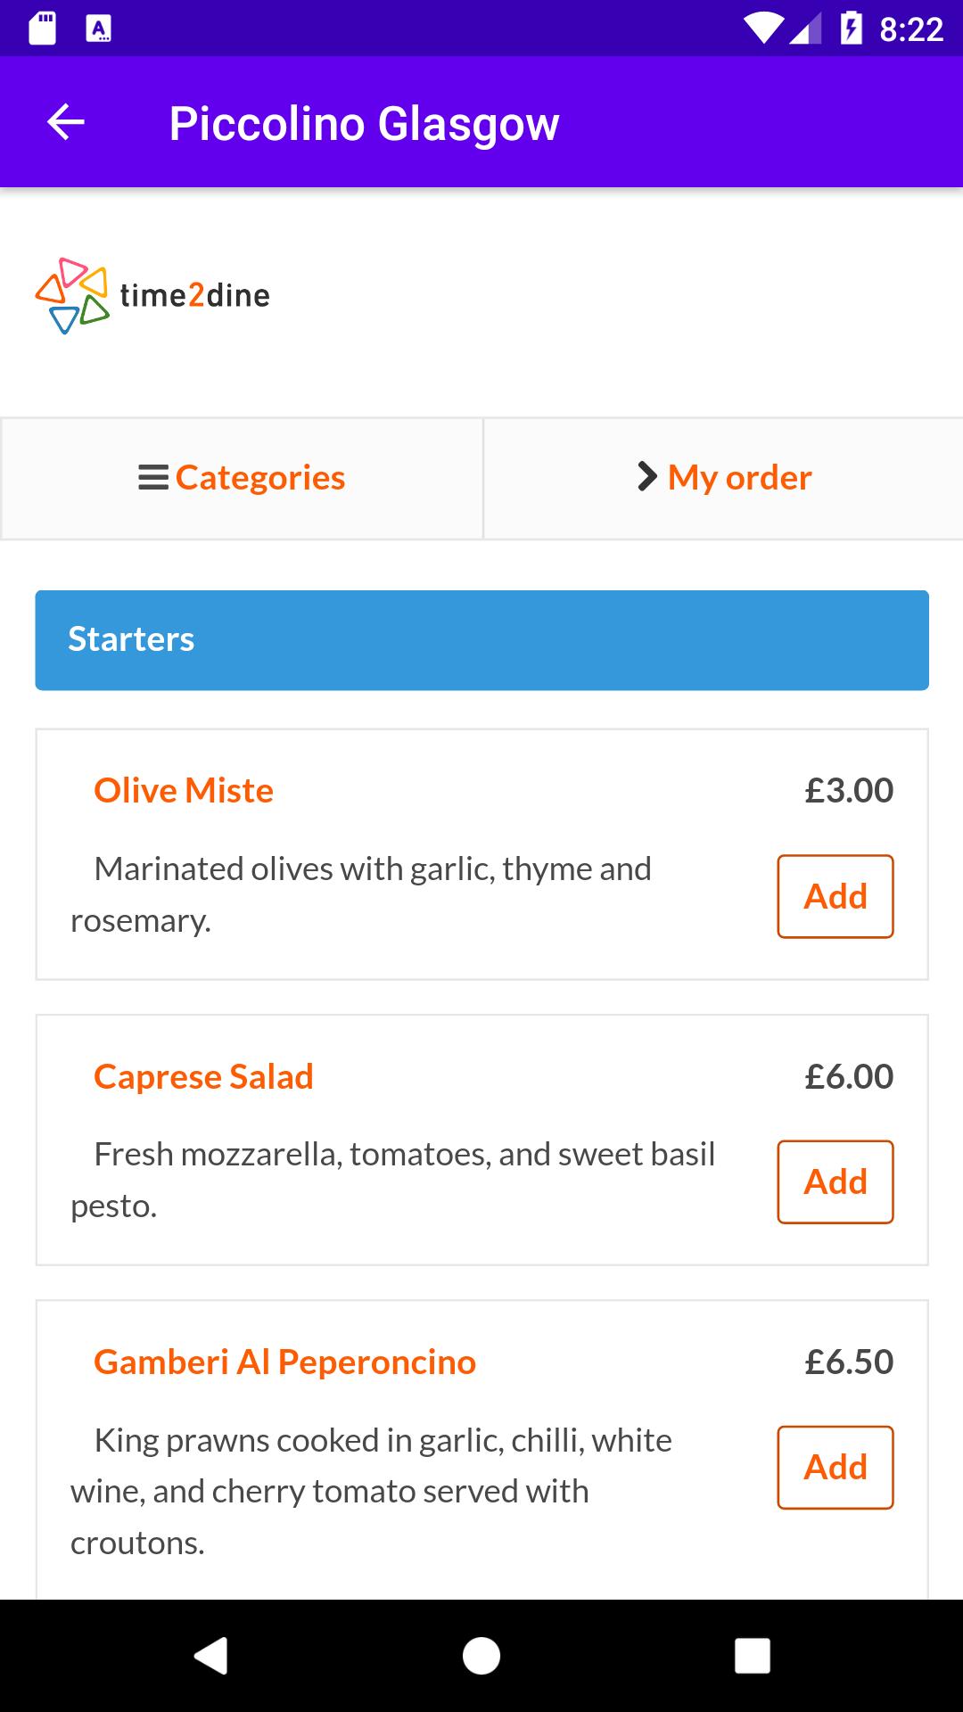Open My order tab
Viewport: 963px width, 1712px height.
(723, 478)
